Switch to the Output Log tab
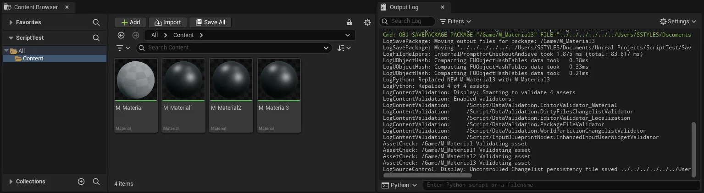The width and height of the screenshot is (704, 193). (404, 7)
